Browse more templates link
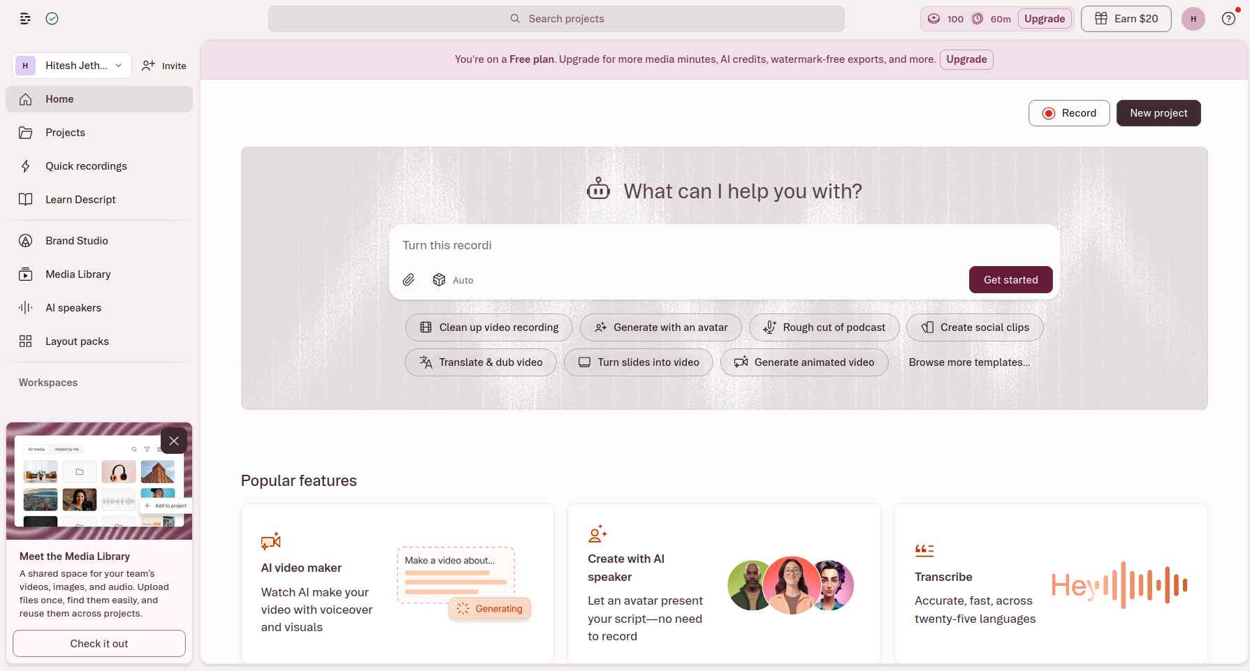The image size is (1250, 671). (968, 362)
